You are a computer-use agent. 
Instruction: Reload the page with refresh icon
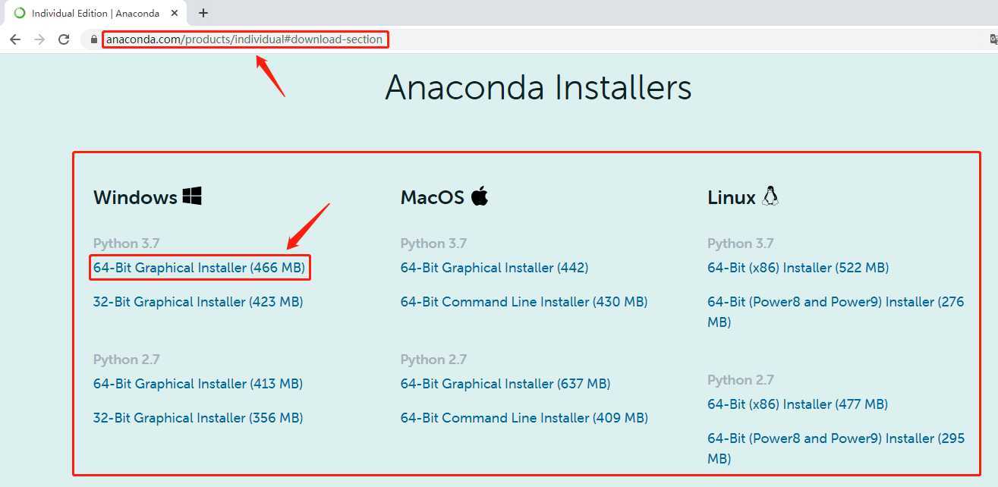tap(64, 39)
